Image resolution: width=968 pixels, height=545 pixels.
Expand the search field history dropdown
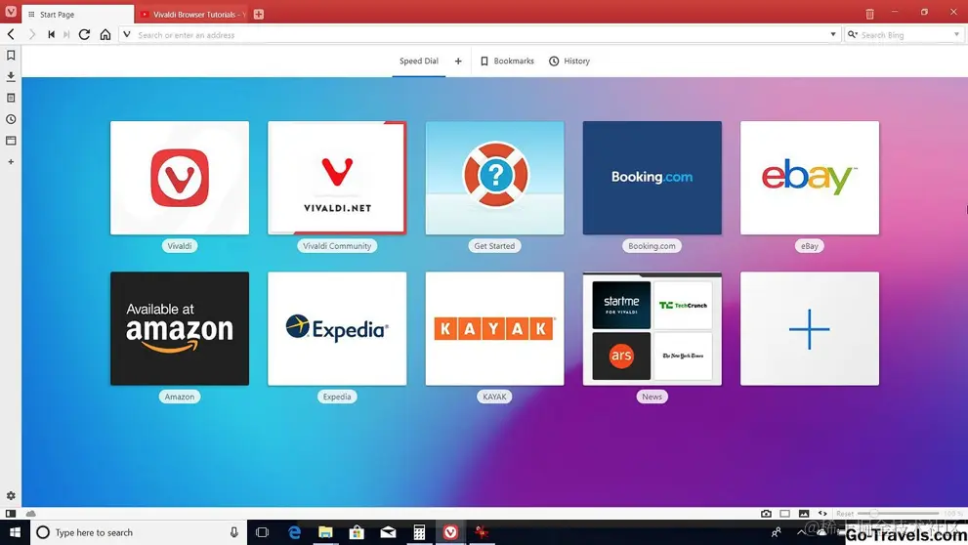click(x=956, y=35)
